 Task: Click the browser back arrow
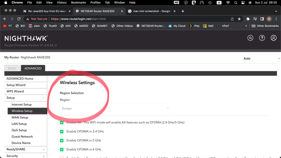point(5,19)
